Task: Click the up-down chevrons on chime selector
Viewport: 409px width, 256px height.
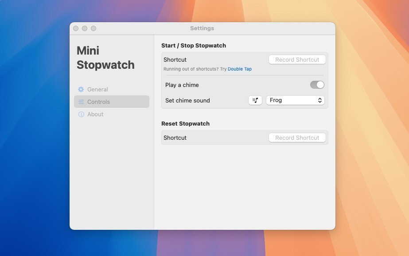Action: click(319, 100)
